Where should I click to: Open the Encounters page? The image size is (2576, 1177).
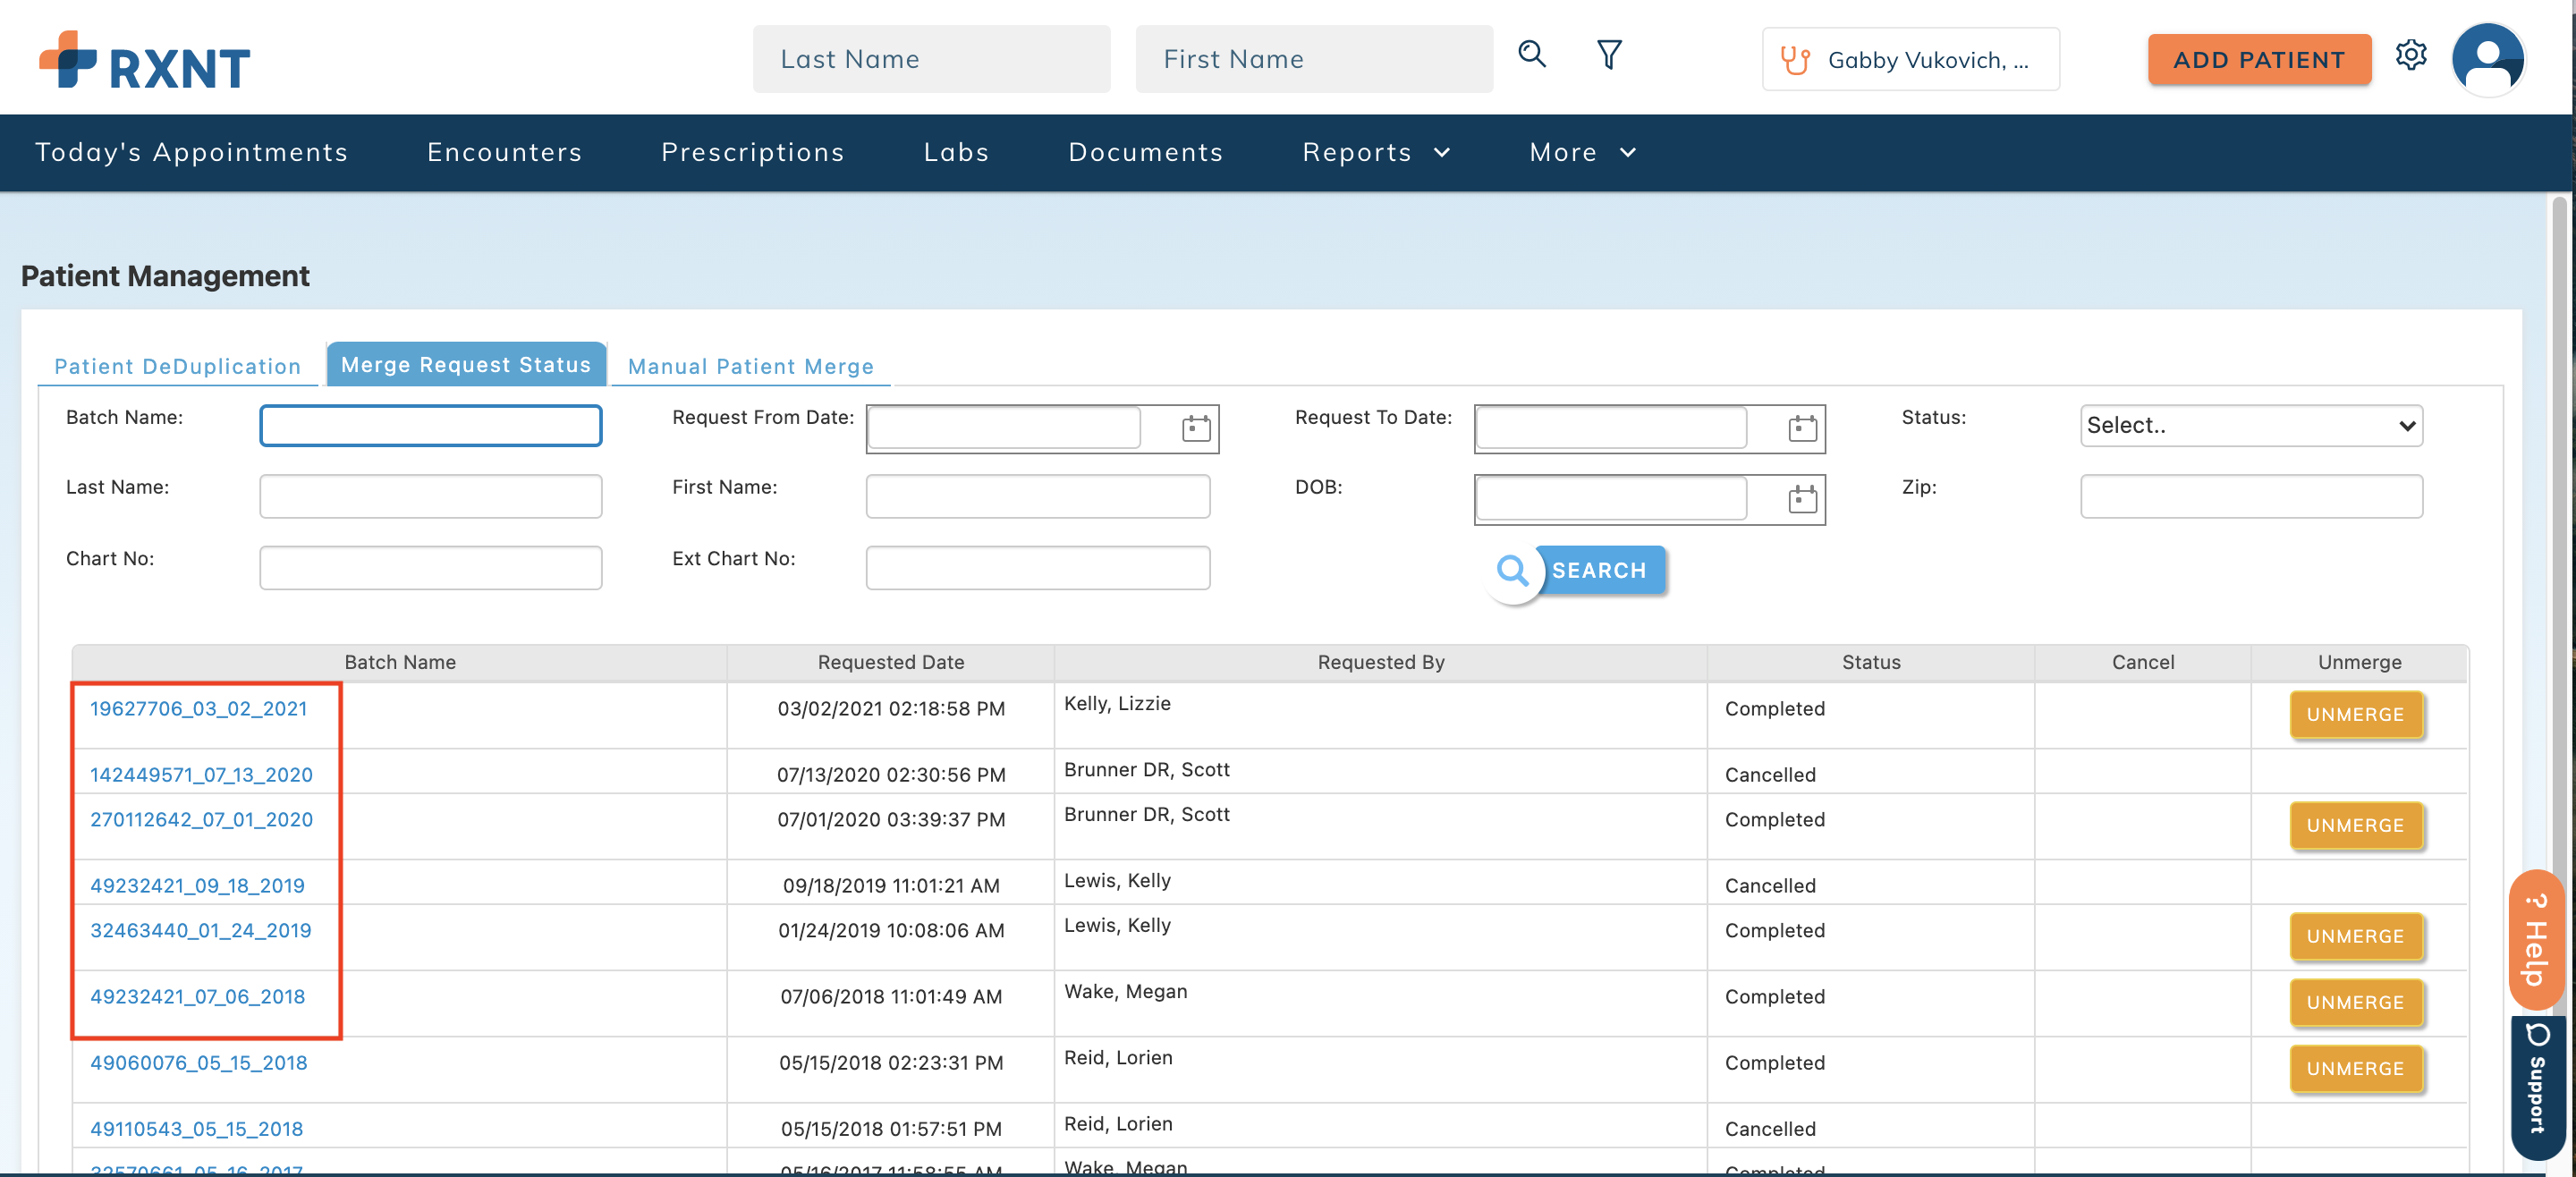504,152
